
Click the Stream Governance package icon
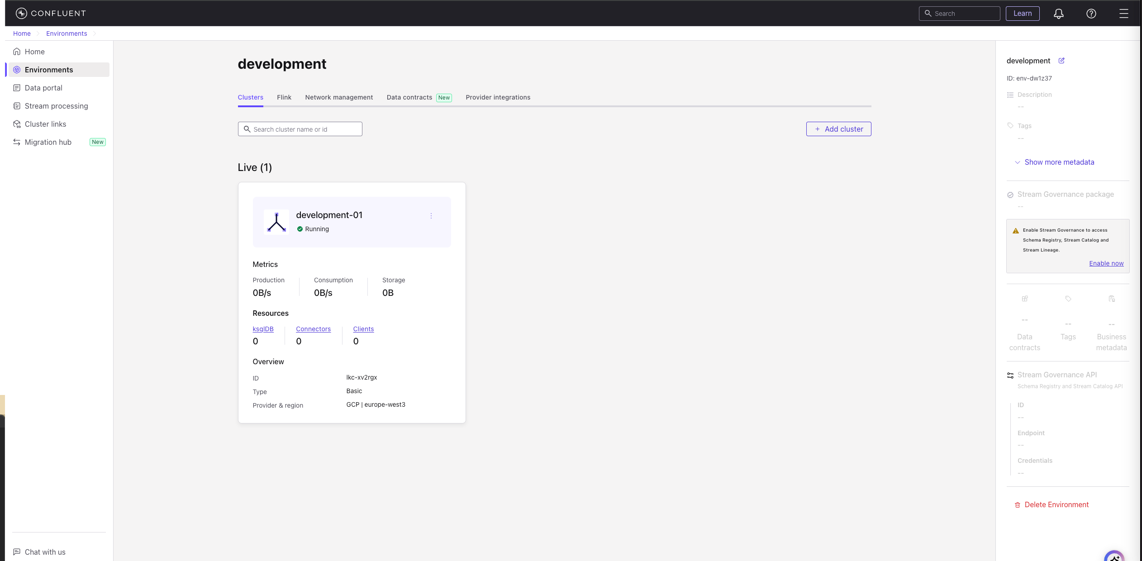tap(1010, 195)
